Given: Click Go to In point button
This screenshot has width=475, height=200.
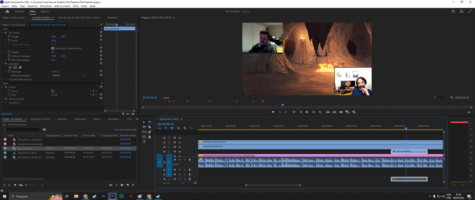Looking at the screenshot, I should coord(294,112).
